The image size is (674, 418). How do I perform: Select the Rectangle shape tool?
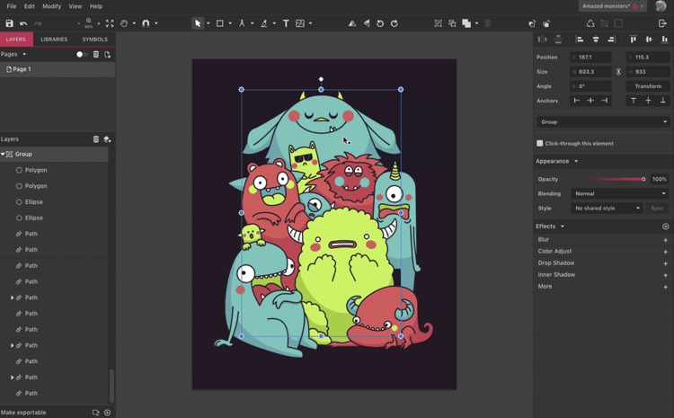(219, 23)
